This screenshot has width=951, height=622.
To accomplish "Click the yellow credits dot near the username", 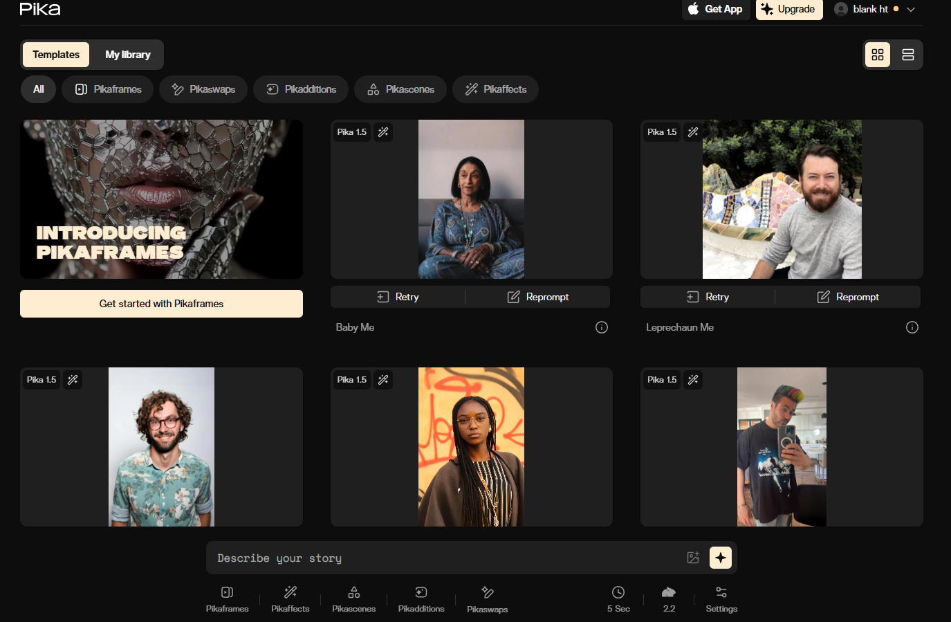I will [x=898, y=9].
